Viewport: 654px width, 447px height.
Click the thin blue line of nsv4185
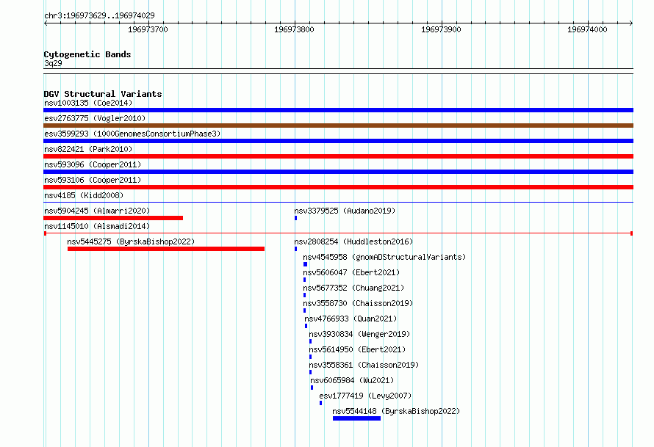(x=338, y=203)
